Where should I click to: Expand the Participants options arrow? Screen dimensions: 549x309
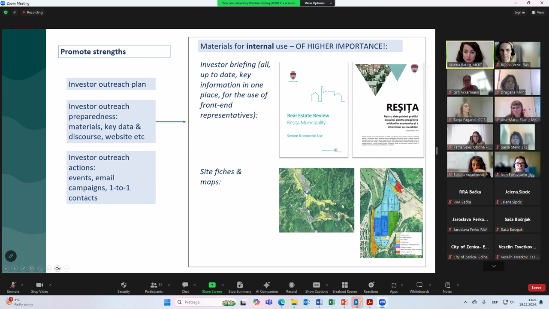169,285
